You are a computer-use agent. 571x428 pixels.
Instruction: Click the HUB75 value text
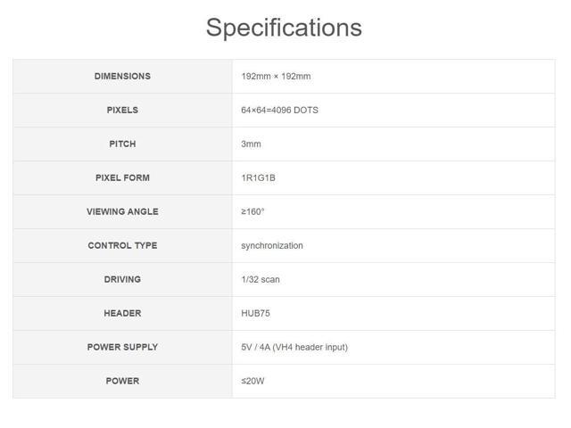[257, 314]
